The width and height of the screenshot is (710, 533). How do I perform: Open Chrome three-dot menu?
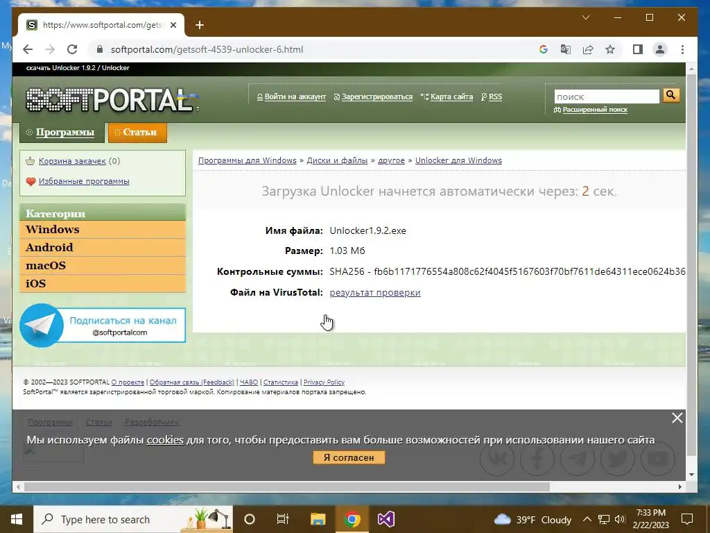(682, 49)
